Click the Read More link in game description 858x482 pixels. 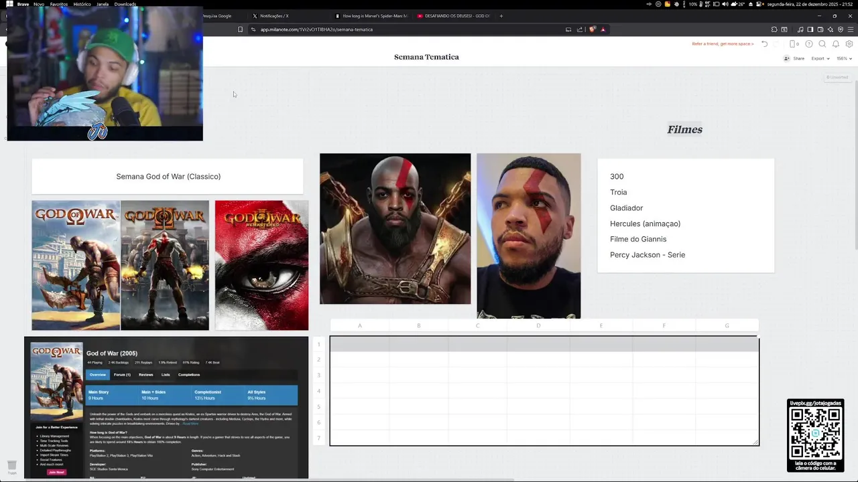(x=190, y=424)
